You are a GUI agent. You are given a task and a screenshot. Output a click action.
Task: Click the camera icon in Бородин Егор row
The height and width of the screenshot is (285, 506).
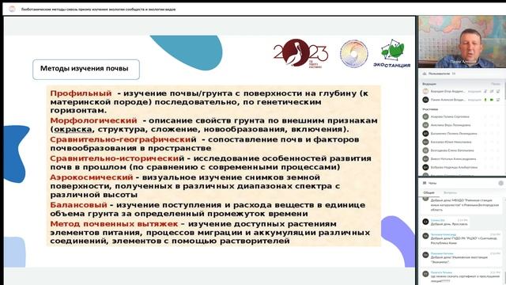pyautogui.click(x=492, y=92)
